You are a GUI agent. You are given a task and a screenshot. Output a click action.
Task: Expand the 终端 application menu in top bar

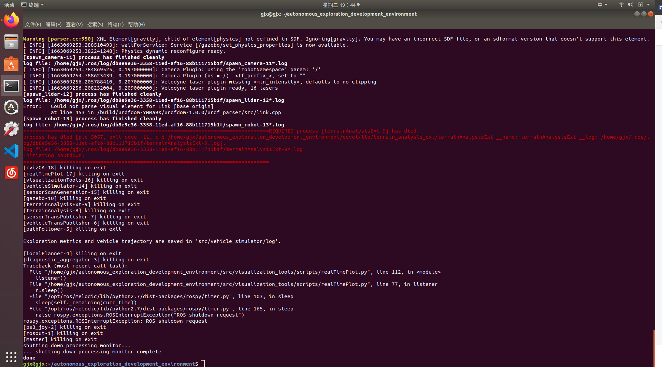[x=33, y=5]
